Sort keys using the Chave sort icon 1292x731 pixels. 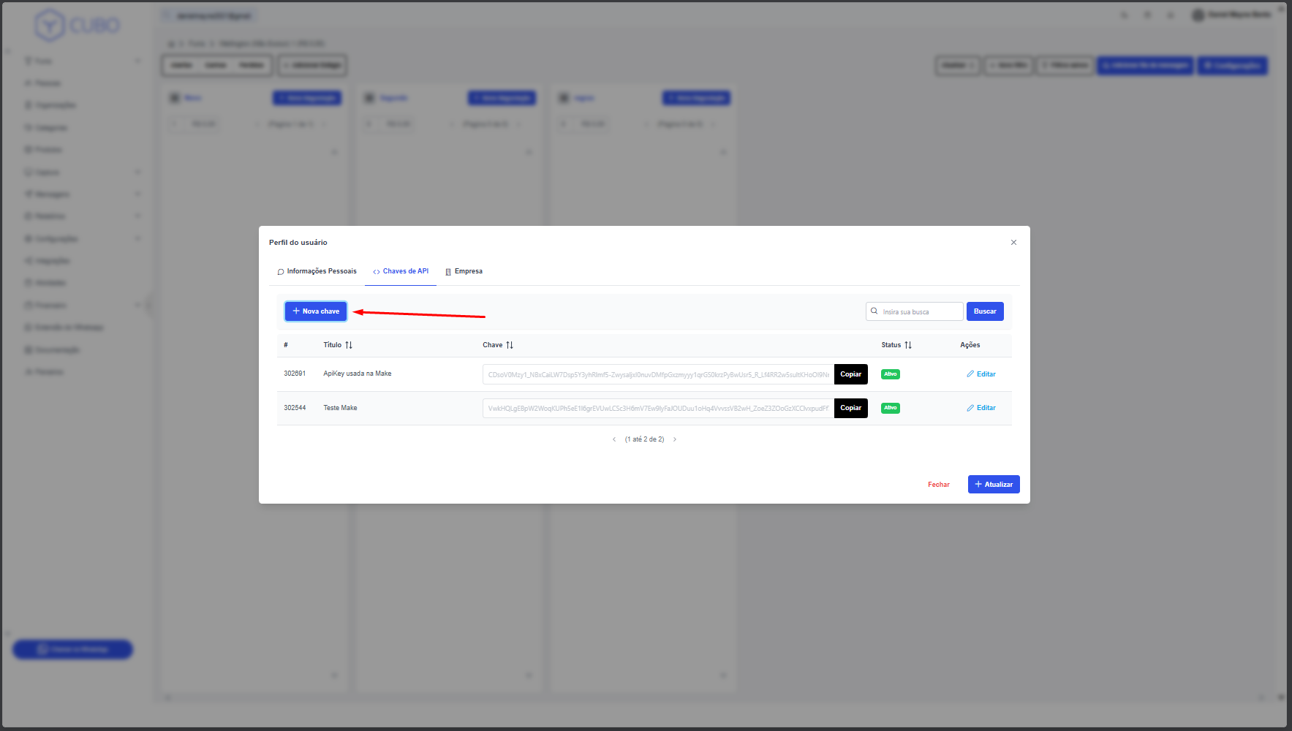pyautogui.click(x=510, y=345)
